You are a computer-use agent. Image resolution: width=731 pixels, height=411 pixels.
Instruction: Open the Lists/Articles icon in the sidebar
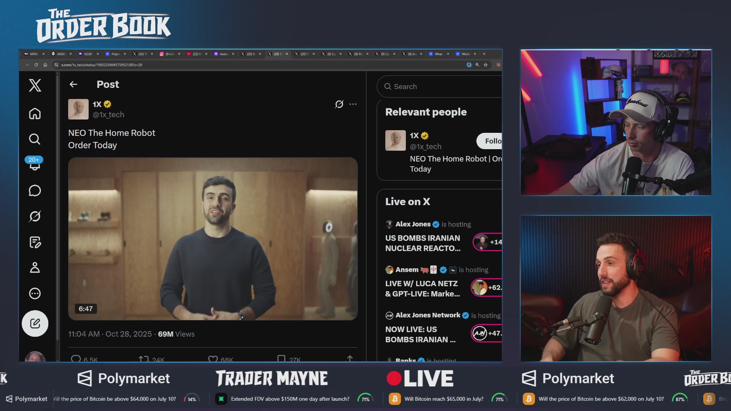click(x=35, y=242)
